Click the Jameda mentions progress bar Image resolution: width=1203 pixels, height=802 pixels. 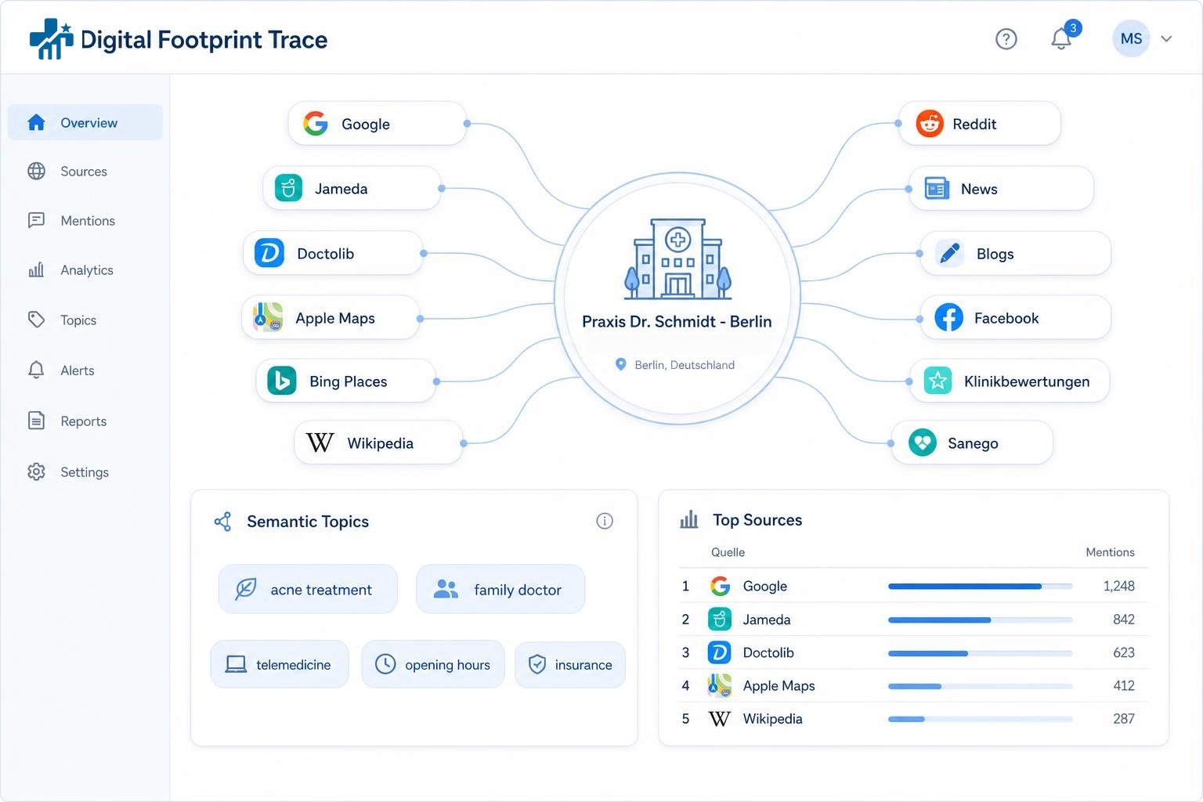[981, 620]
